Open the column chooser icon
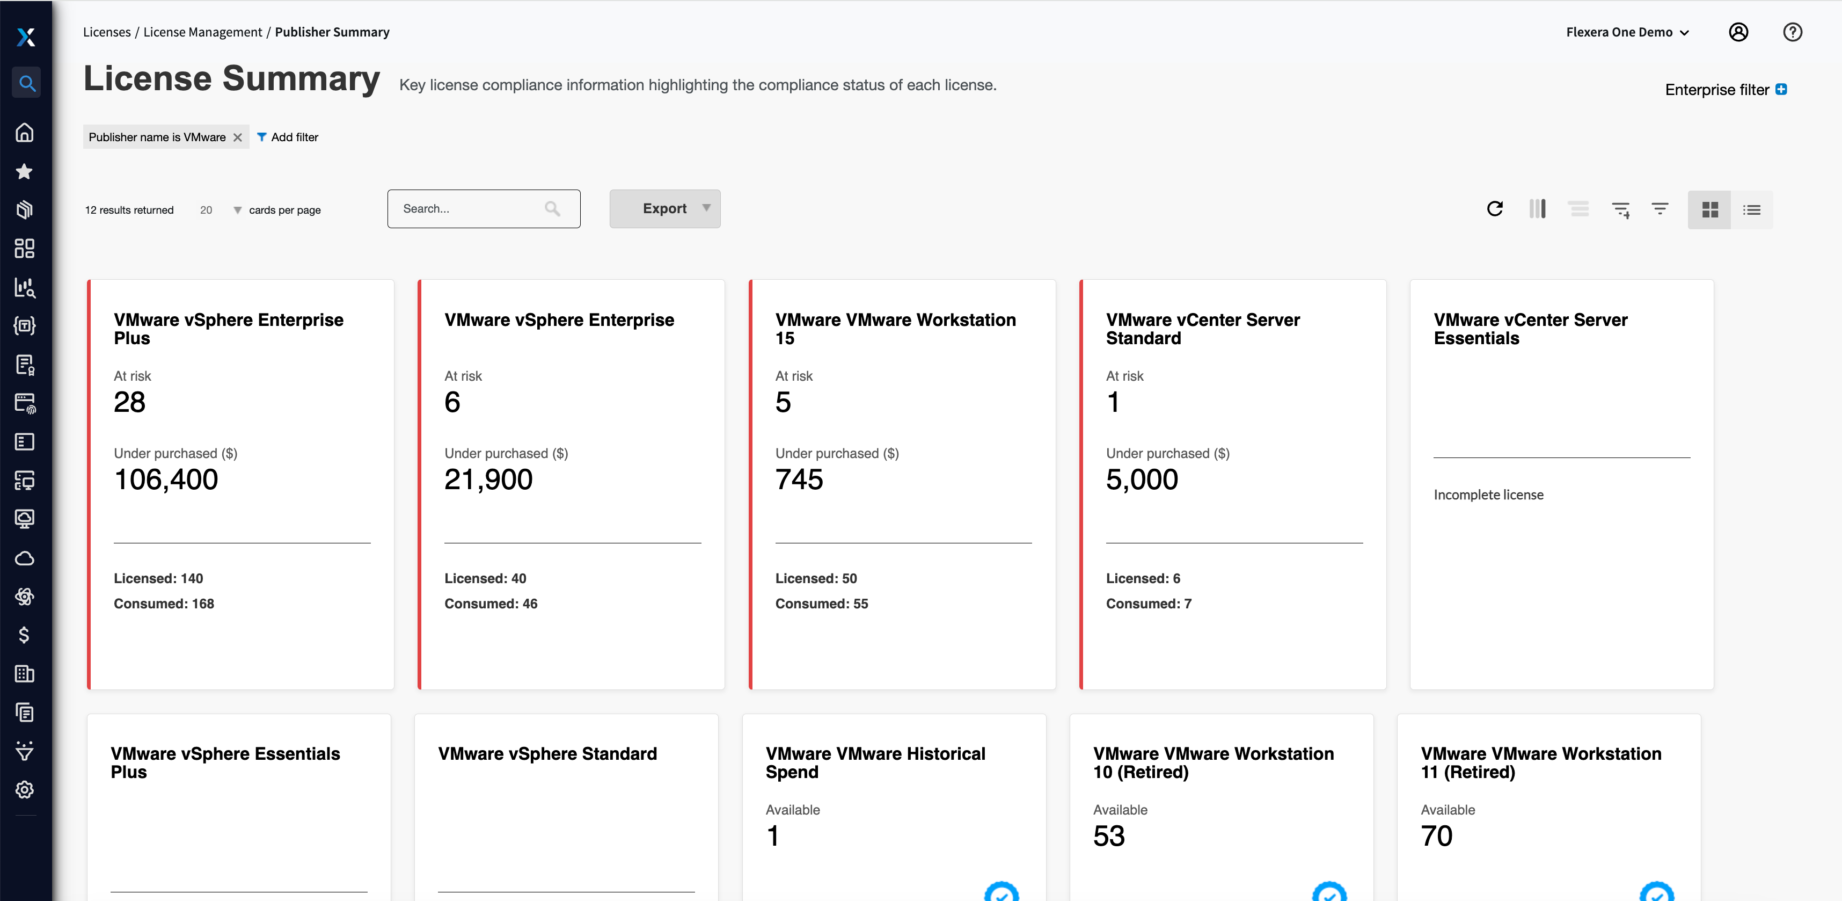Viewport: 1842px width, 901px height. tap(1537, 209)
